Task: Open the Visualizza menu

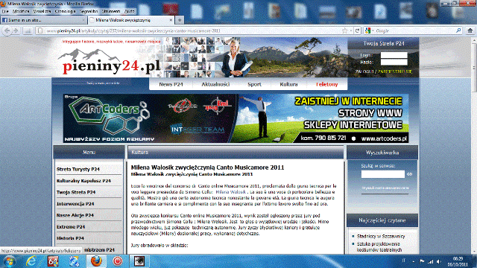Action: tap(42, 11)
